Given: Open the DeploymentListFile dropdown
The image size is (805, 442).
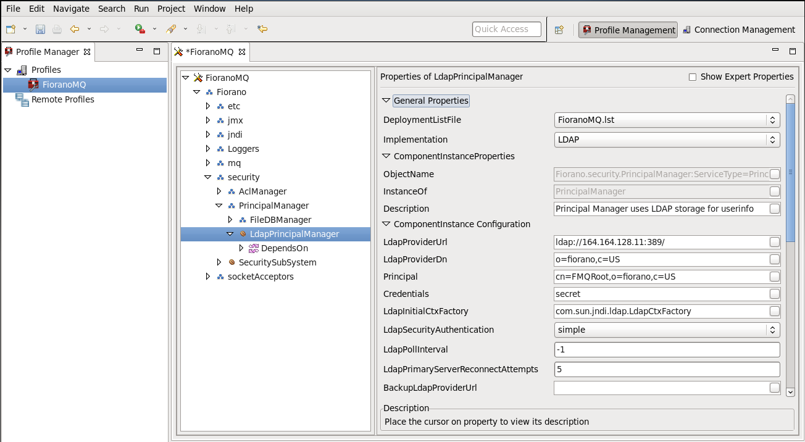Looking at the screenshot, I should tap(667, 120).
